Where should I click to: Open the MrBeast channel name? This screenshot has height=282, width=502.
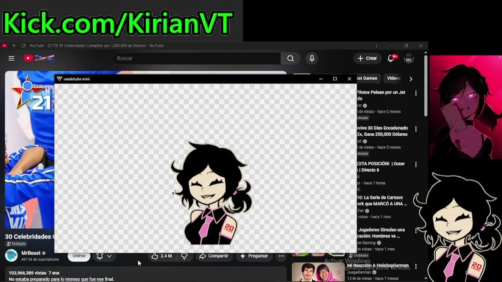(x=31, y=253)
